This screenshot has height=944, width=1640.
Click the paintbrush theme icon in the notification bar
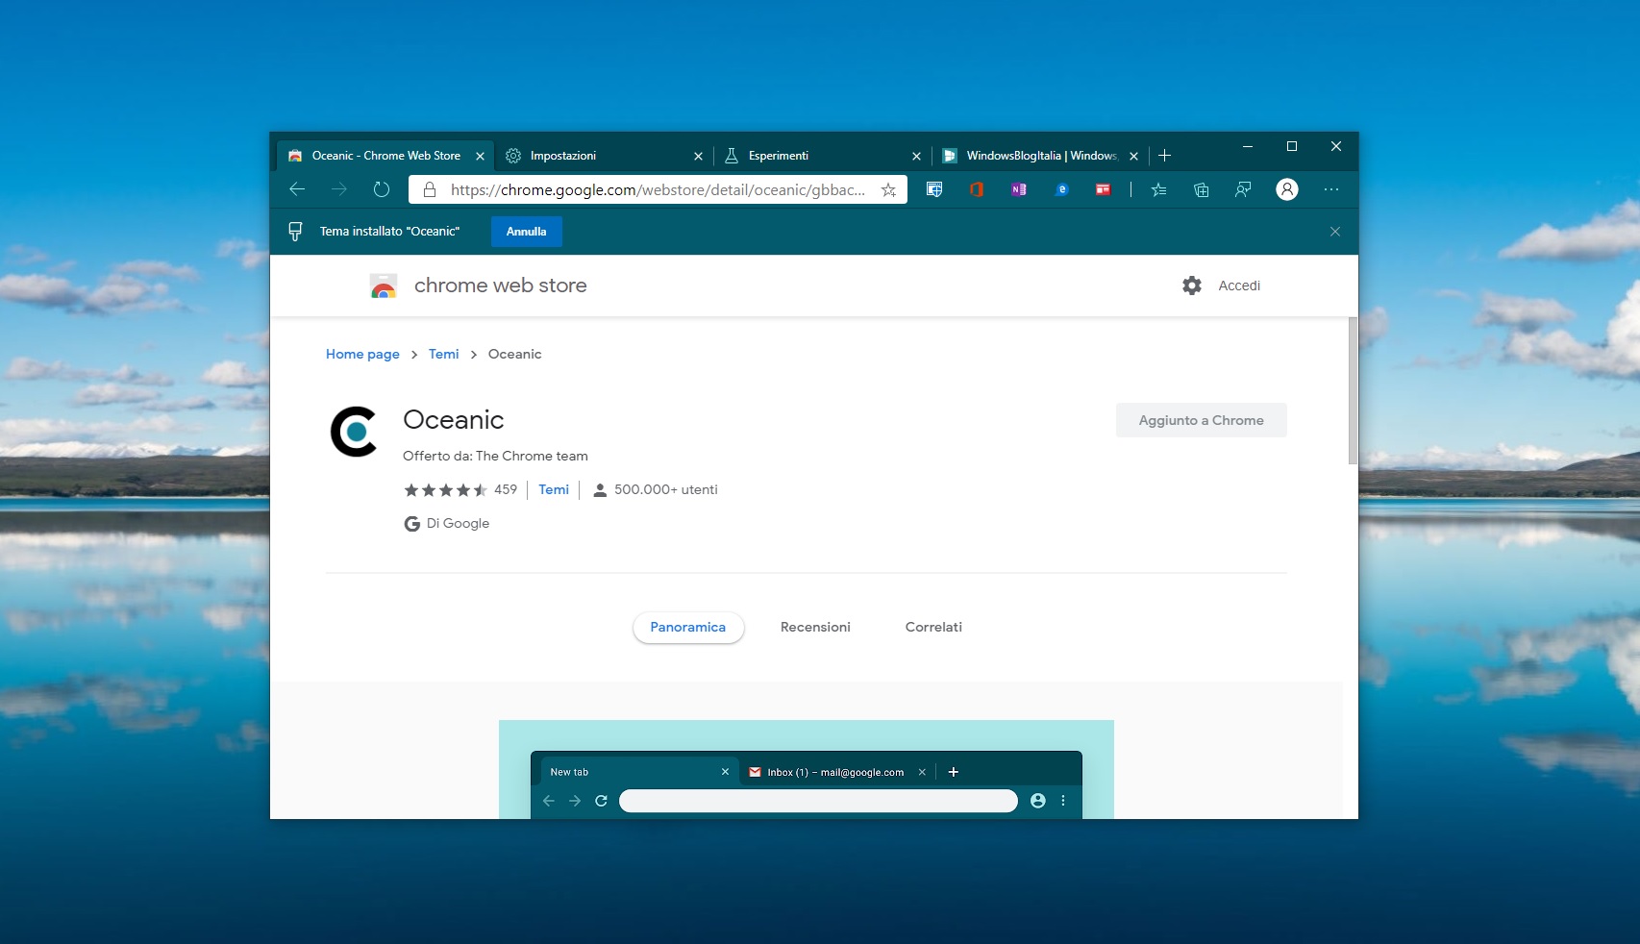295,232
